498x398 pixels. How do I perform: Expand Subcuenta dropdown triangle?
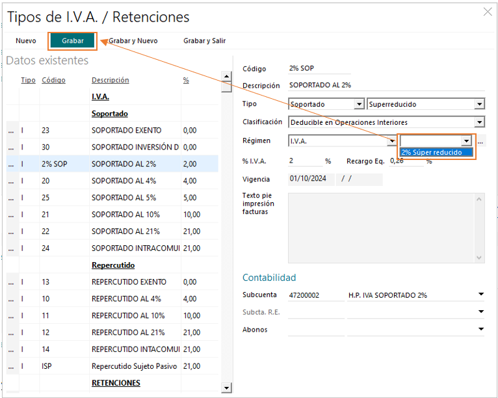[x=481, y=295]
